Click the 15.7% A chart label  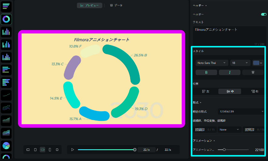[75, 119]
